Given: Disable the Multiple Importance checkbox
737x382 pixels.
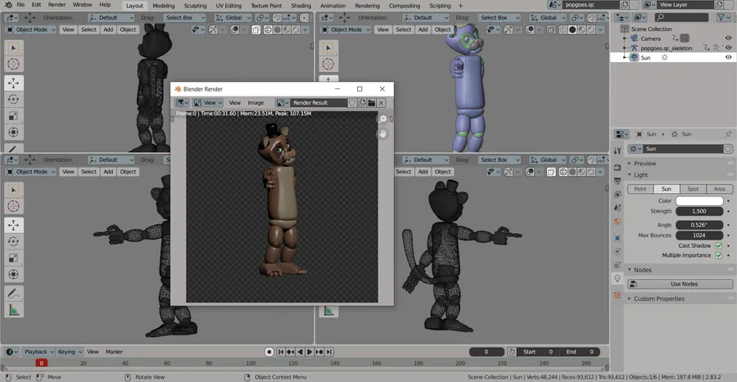Looking at the screenshot, I should point(719,255).
